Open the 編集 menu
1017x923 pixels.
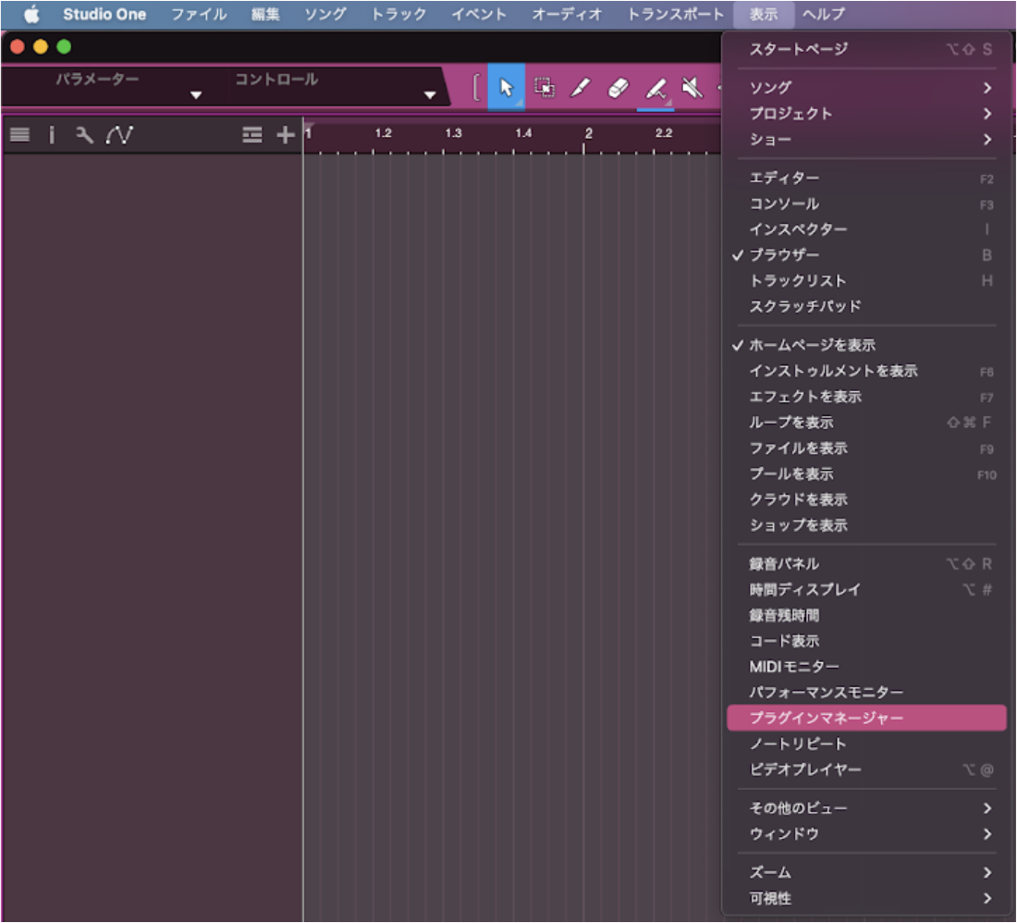265,14
